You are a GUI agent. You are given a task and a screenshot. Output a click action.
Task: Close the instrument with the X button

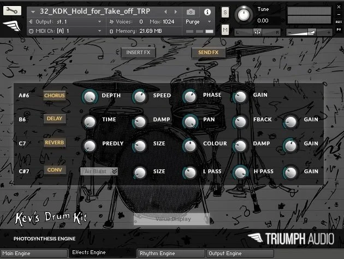339,7
